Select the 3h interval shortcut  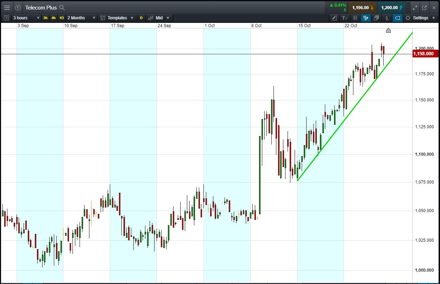pos(45,18)
